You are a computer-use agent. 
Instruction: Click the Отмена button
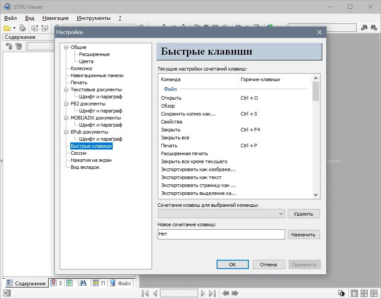[x=268, y=265]
